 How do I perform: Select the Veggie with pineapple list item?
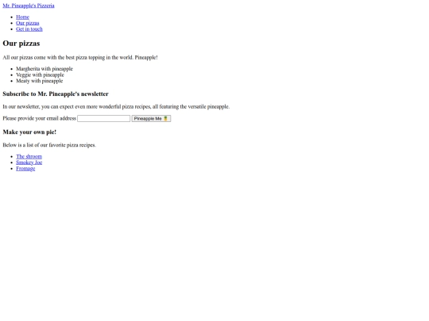point(40,75)
